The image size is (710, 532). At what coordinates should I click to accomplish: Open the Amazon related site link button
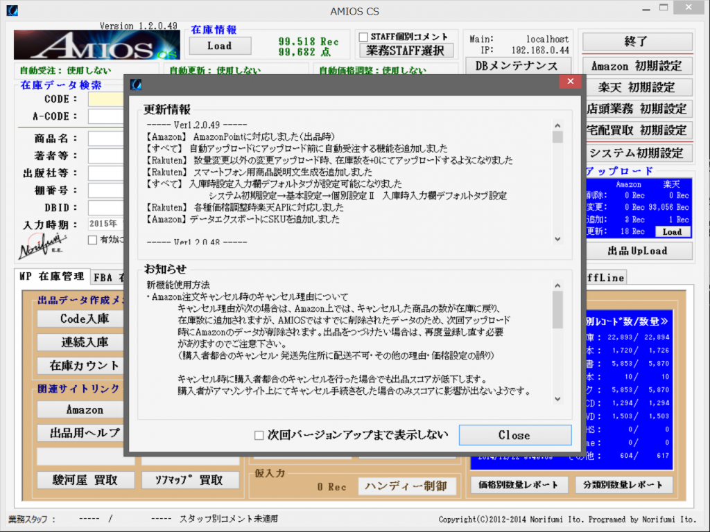(80, 410)
